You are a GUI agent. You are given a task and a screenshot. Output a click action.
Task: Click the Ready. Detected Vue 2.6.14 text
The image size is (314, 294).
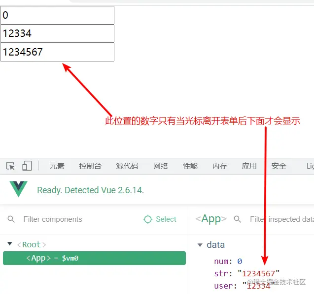pyautogui.click(x=91, y=190)
